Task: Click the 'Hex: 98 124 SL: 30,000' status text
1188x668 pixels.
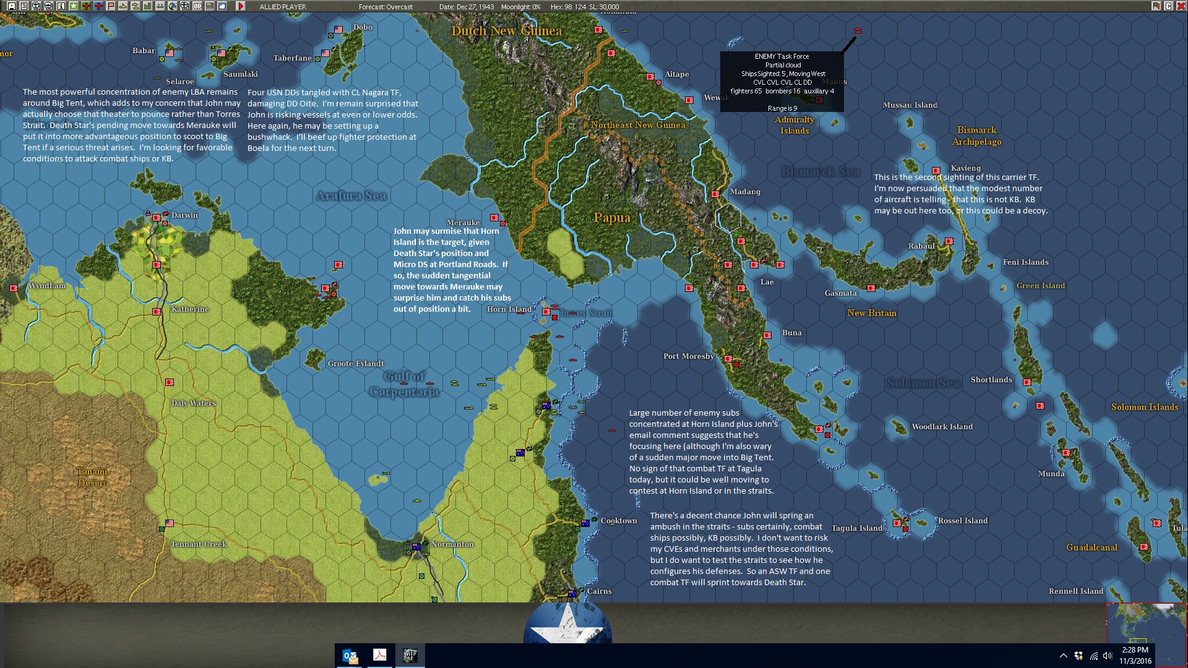Action: click(x=585, y=7)
